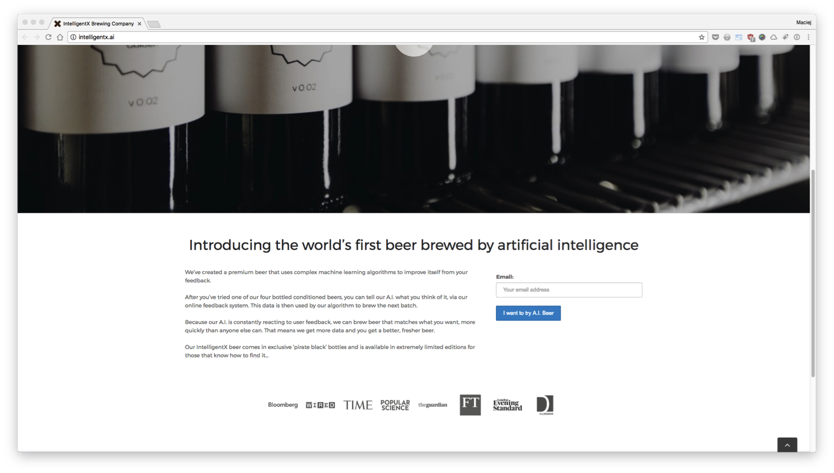Click the WIRED press logo
This screenshot has width=834, height=473.
[320, 405]
